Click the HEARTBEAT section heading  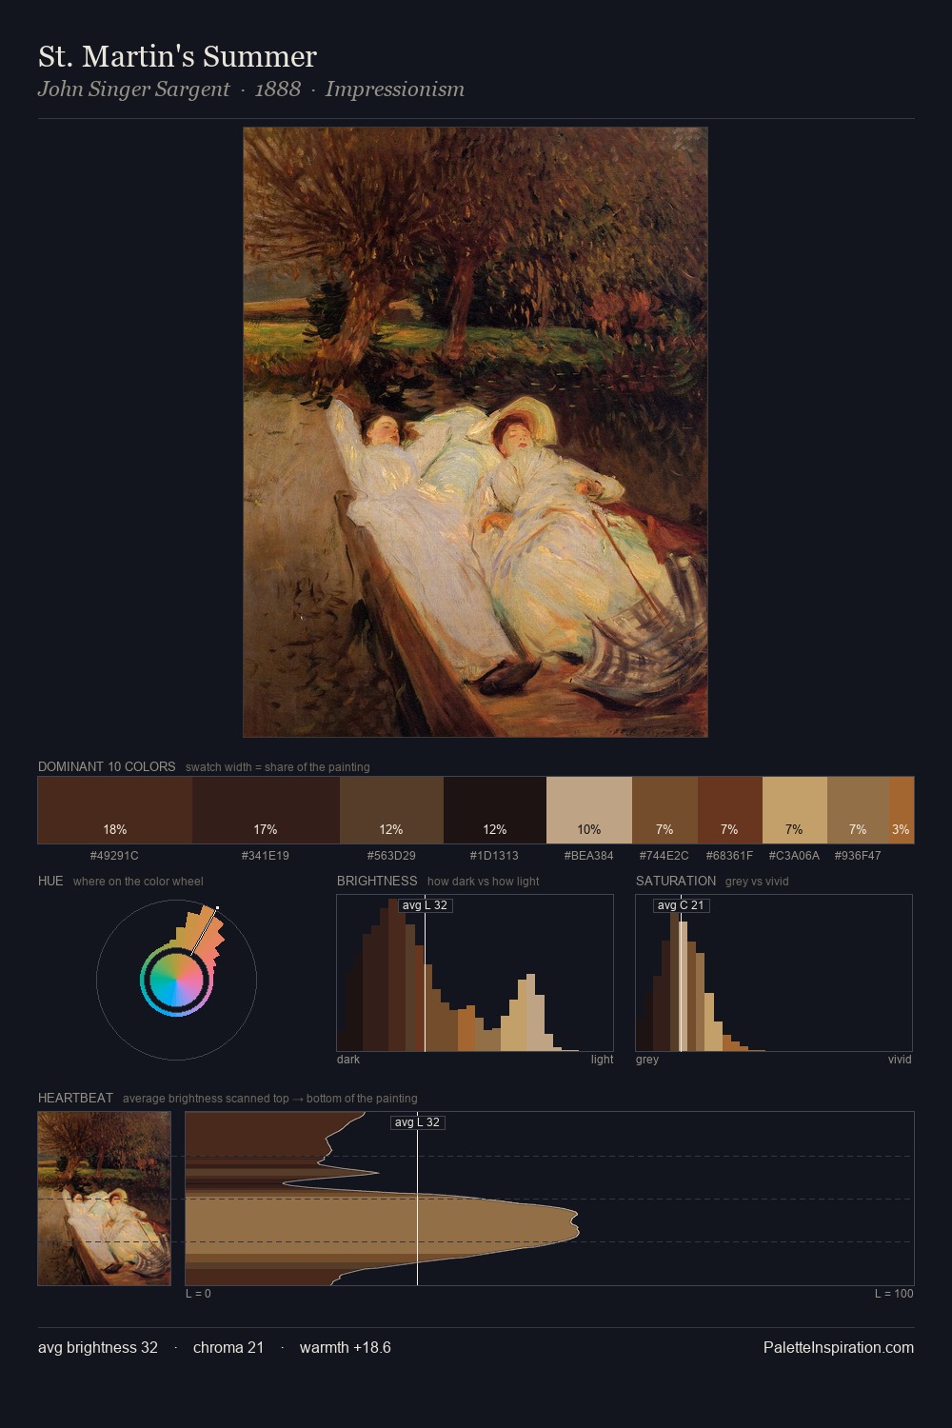(x=75, y=1098)
